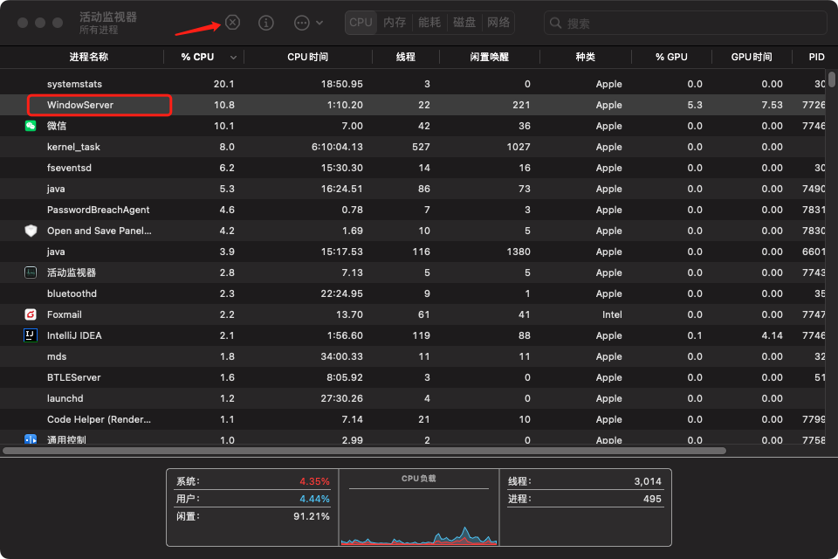Click the 通用控制 process icon
The height and width of the screenshot is (559, 838).
coord(31,439)
